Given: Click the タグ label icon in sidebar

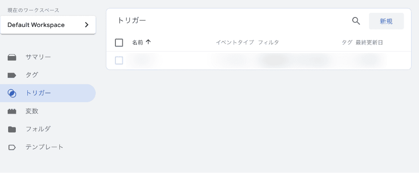Looking at the screenshot, I should pyautogui.click(x=12, y=75).
